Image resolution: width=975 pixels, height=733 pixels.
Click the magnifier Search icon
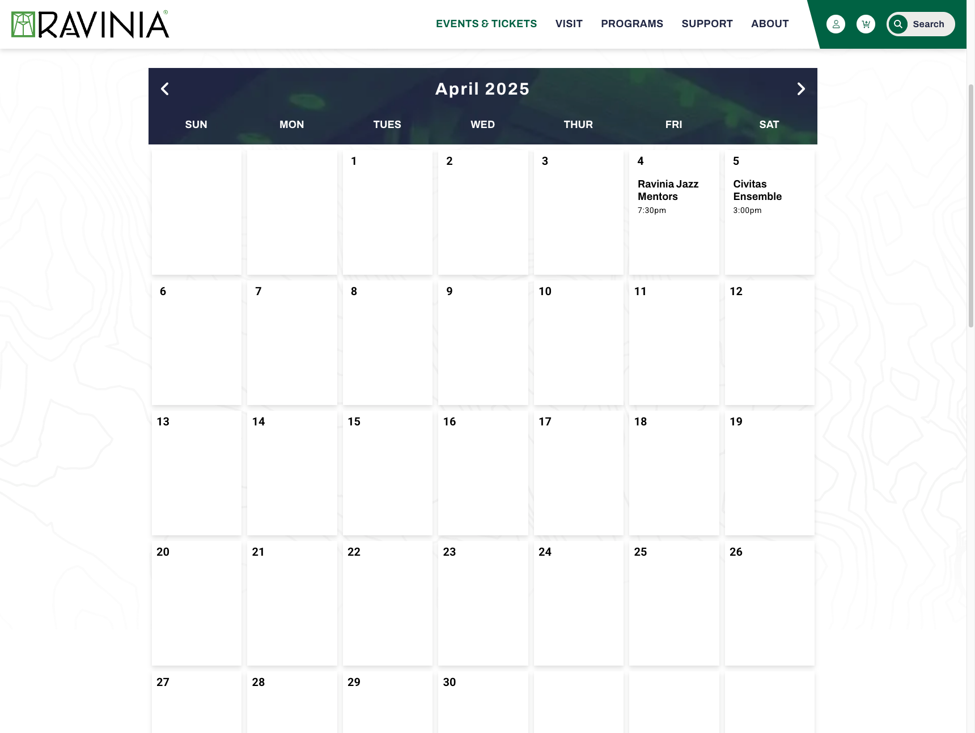[898, 24]
